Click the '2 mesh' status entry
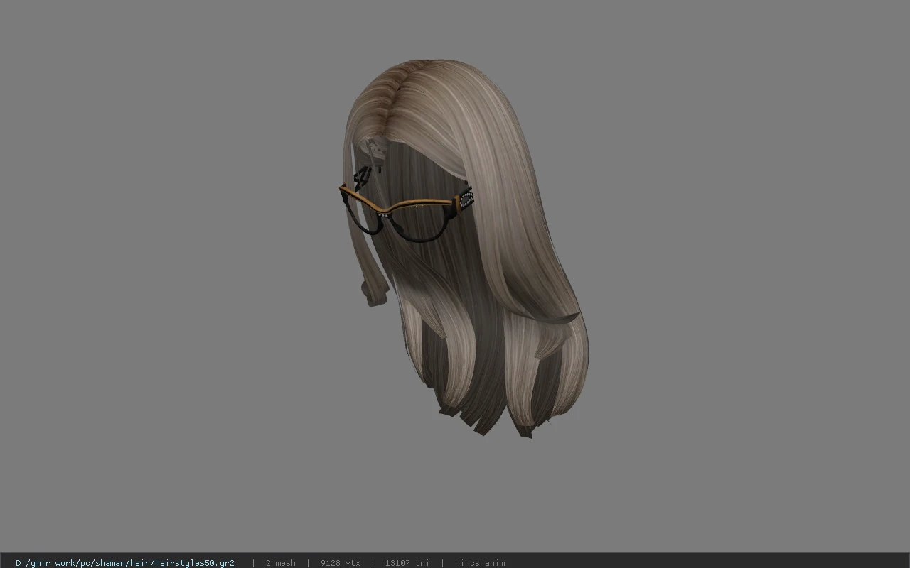This screenshot has height=568, width=910. [281, 563]
